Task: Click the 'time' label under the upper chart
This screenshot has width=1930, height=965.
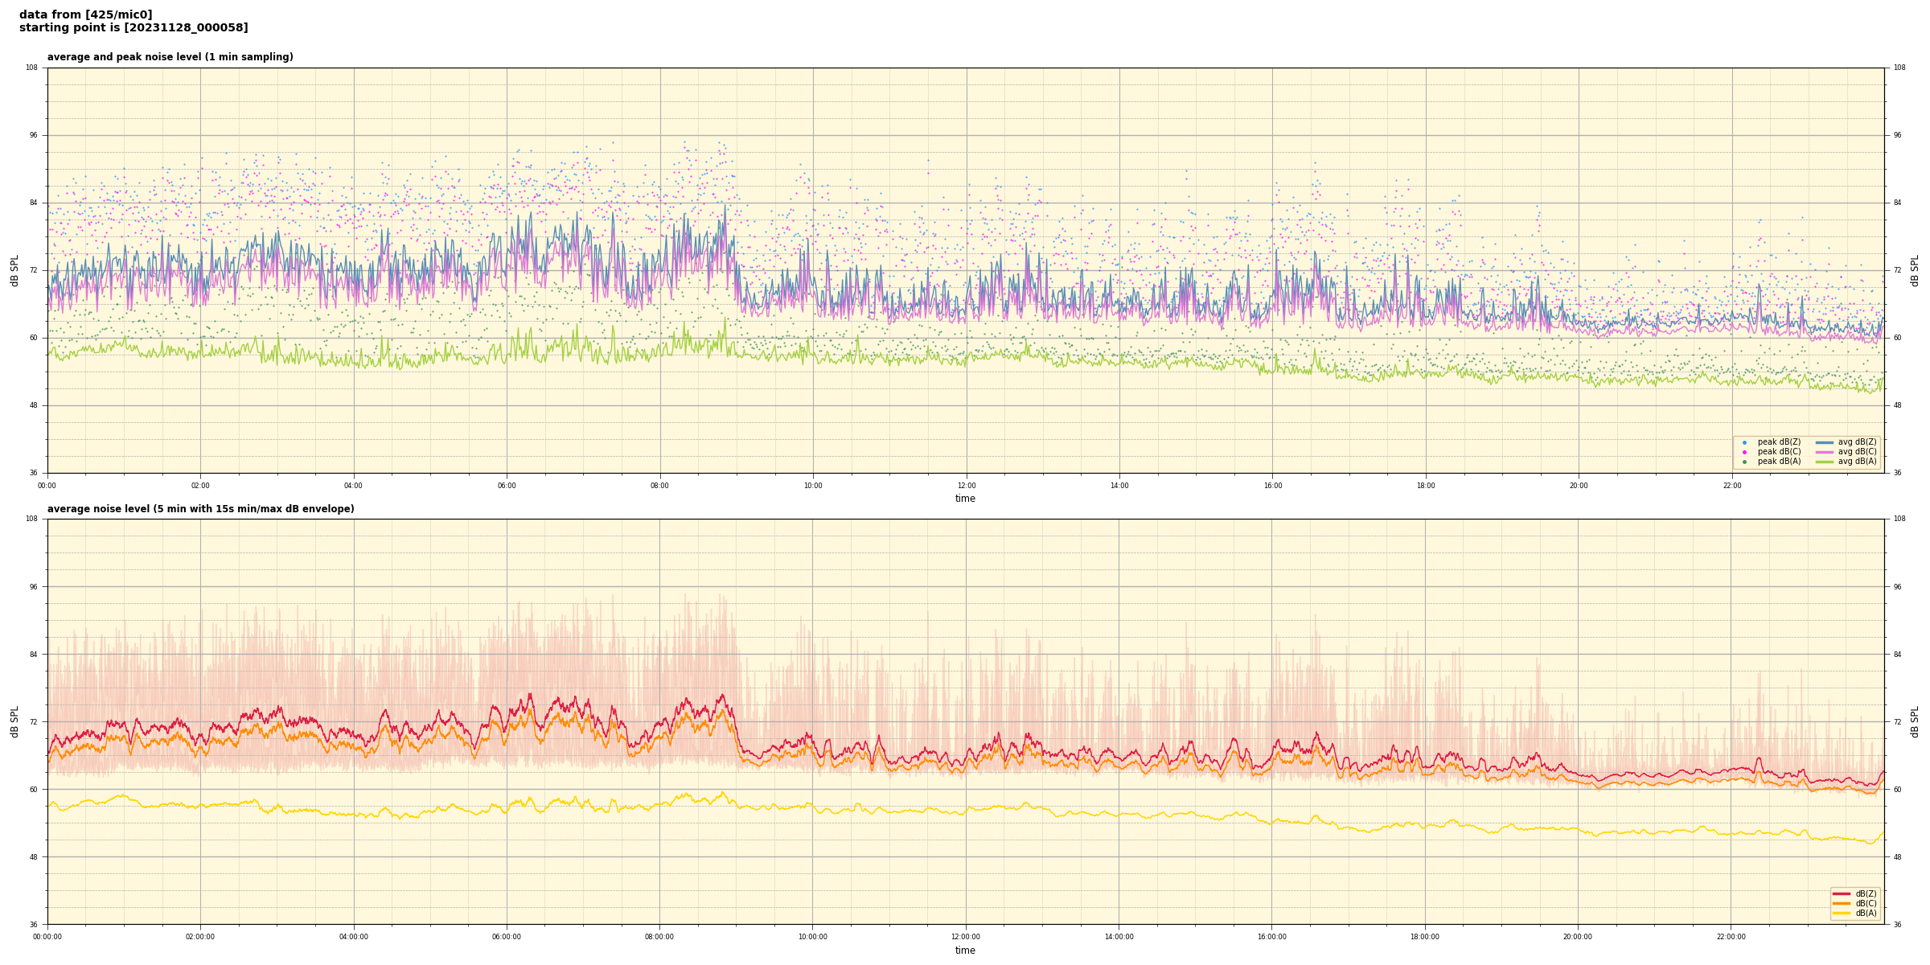Action: click(965, 499)
